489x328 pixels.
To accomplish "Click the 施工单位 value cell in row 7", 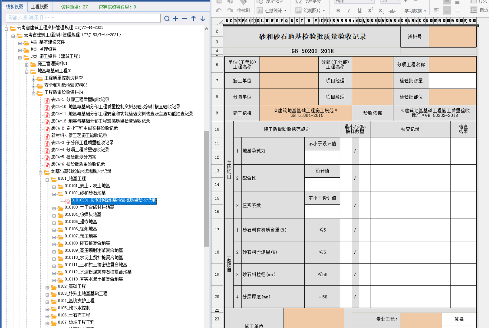I will pyautogui.click(x=289, y=81).
